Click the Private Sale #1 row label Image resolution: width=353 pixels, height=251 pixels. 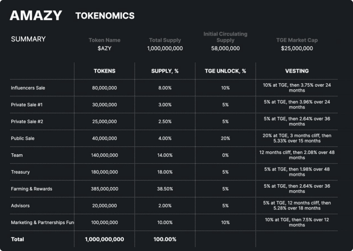click(x=27, y=105)
